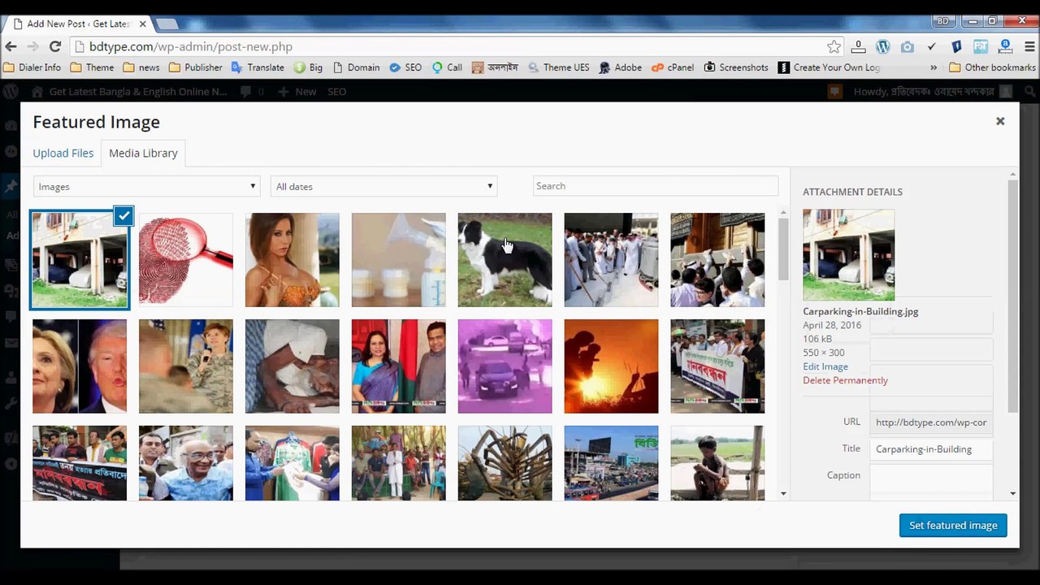Click SEO in the WordPress admin bar
1040x585 pixels.
337,92
